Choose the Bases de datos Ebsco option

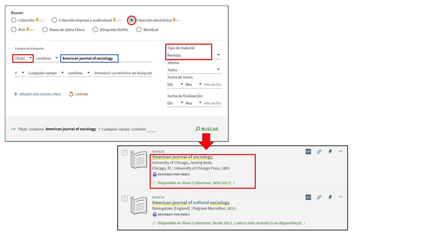tap(45, 30)
